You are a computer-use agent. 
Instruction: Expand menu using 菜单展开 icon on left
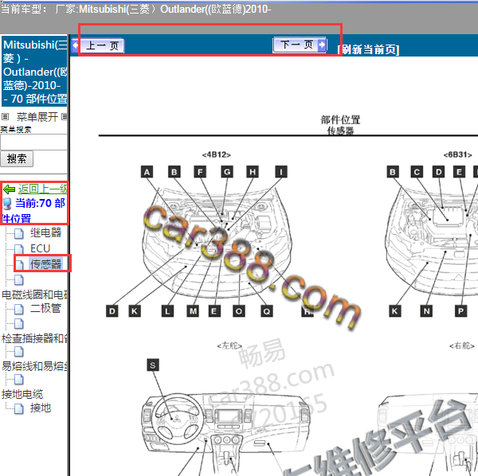point(5,117)
